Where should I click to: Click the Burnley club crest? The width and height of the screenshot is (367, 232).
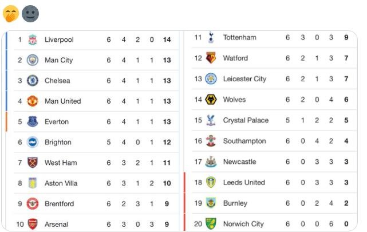click(211, 203)
